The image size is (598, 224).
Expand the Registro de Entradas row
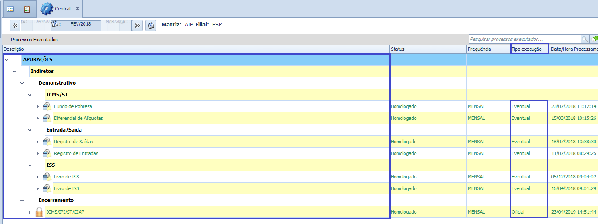pos(37,153)
